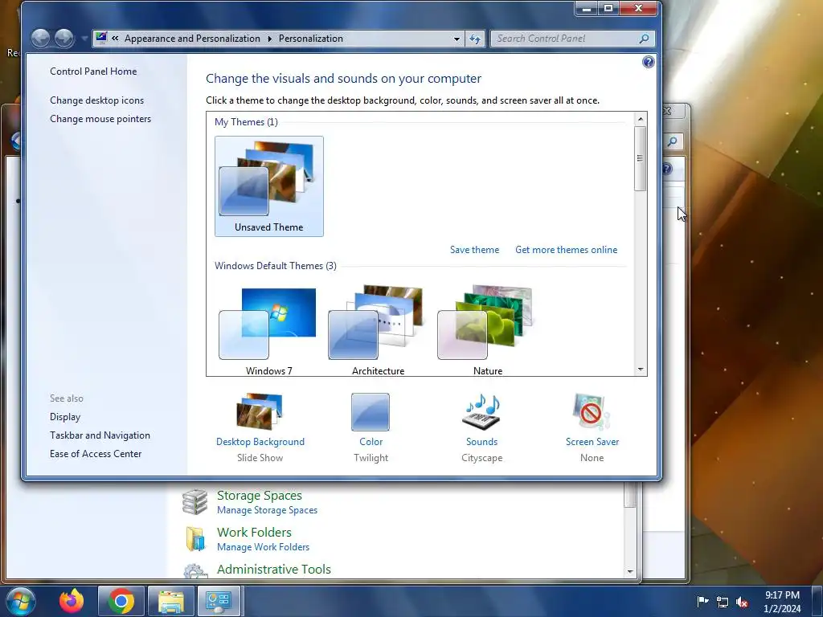Open Change mouse pointers
This screenshot has height=617, width=823.
pyautogui.click(x=100, y=119)
